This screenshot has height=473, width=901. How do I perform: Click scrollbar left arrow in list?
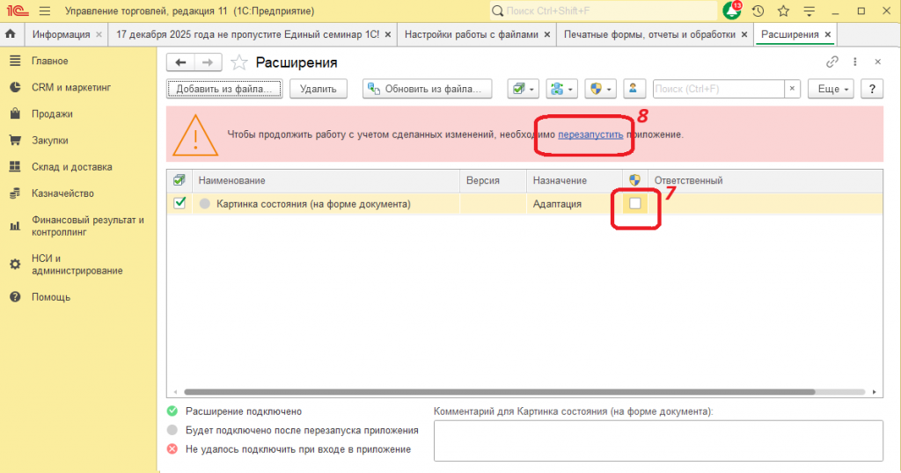tap(175, 392)
